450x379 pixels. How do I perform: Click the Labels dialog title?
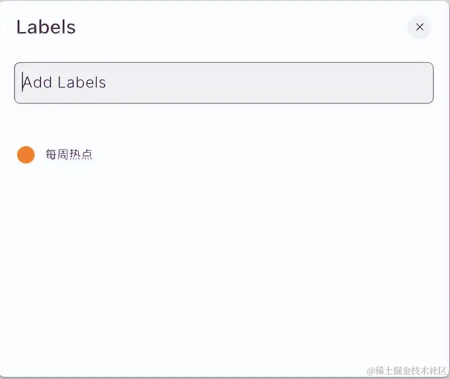[x=46, y=27]
